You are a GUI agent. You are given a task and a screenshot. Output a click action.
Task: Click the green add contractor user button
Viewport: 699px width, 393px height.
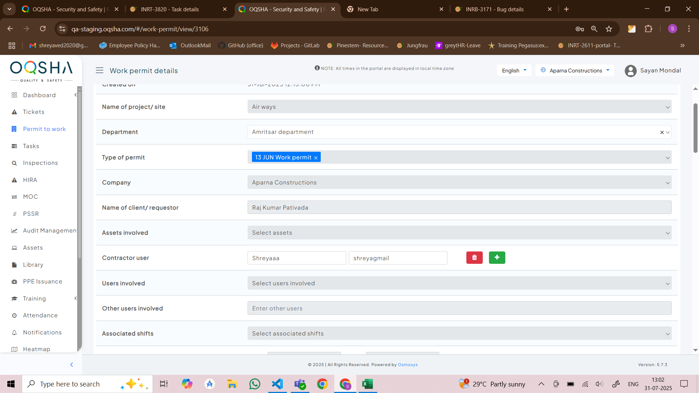pos(497,258)
